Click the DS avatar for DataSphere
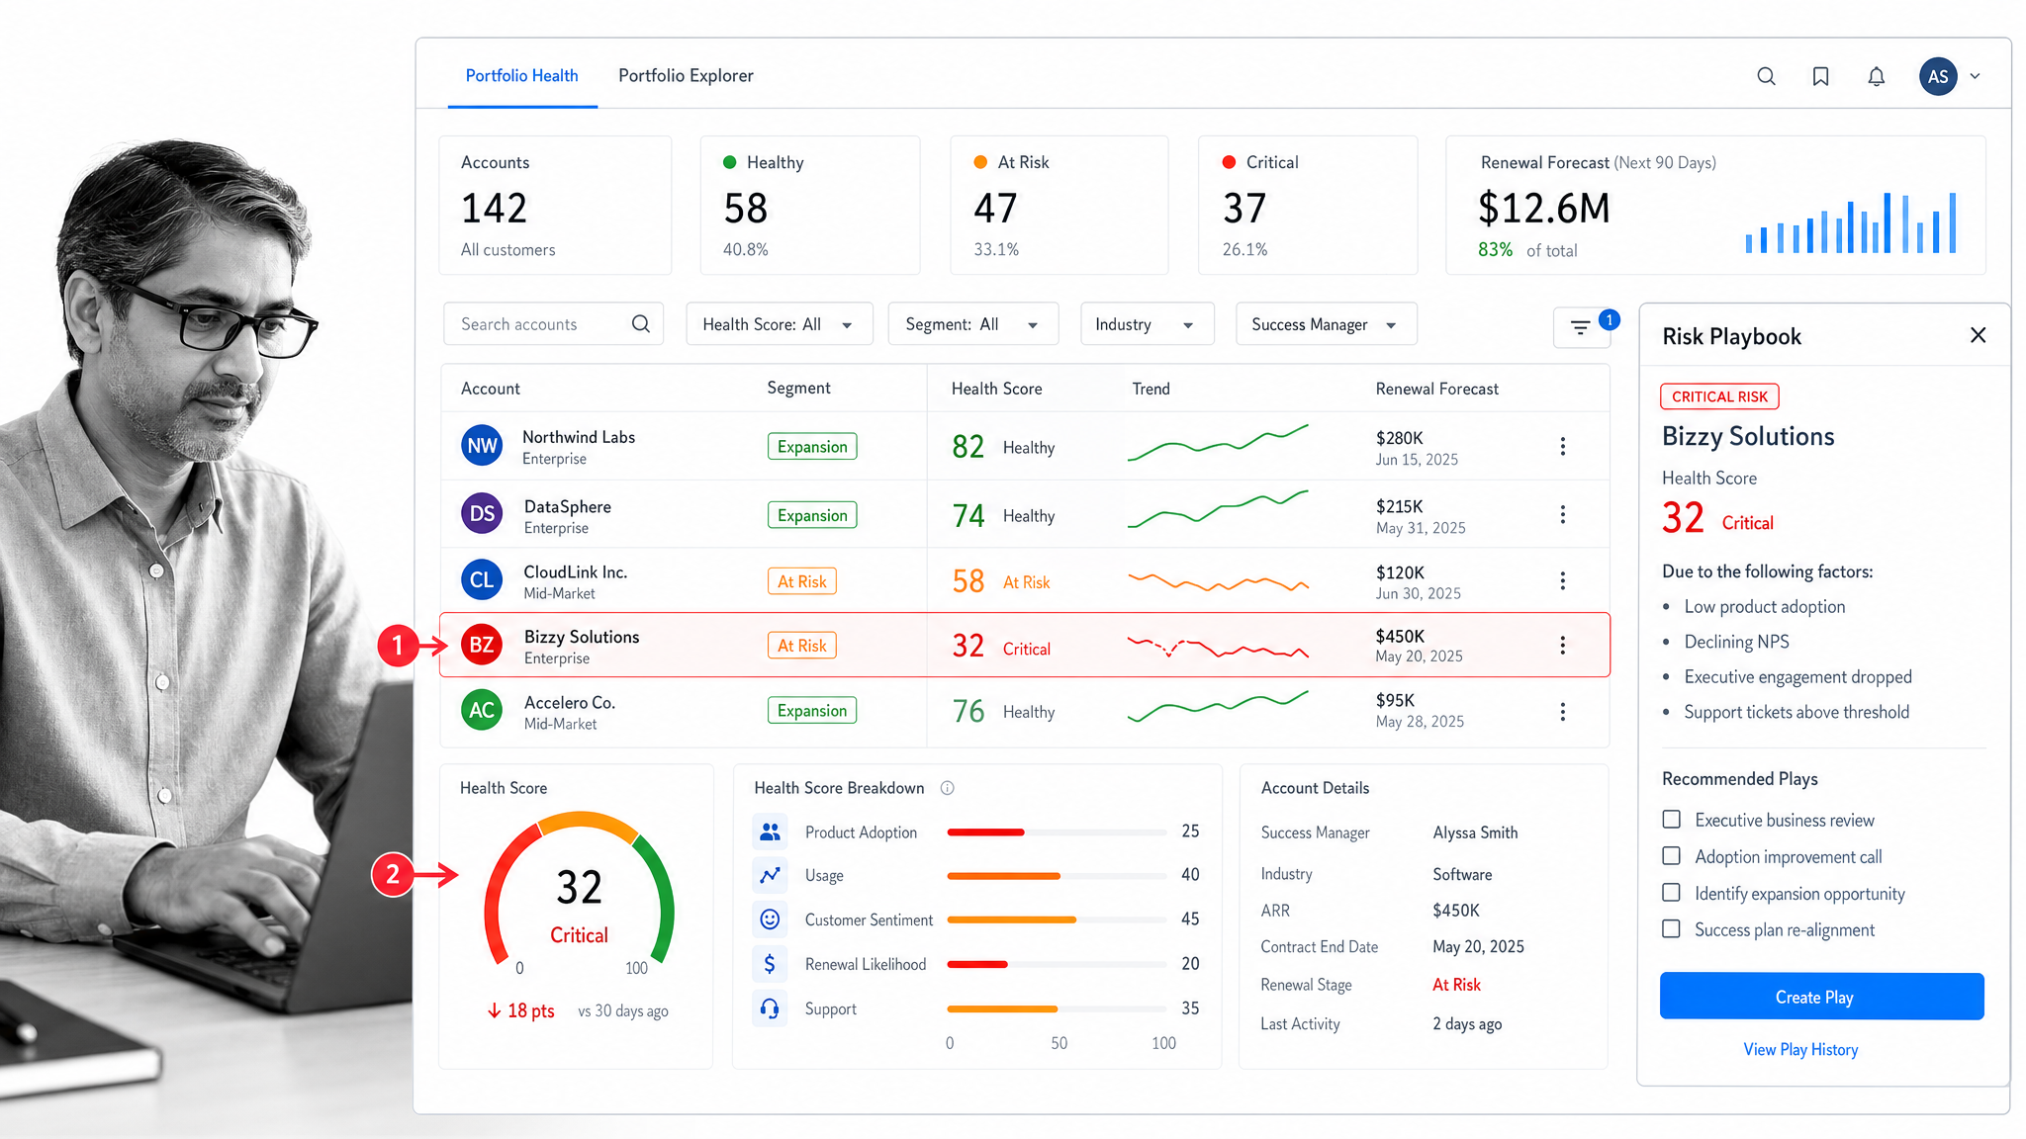 482,513
